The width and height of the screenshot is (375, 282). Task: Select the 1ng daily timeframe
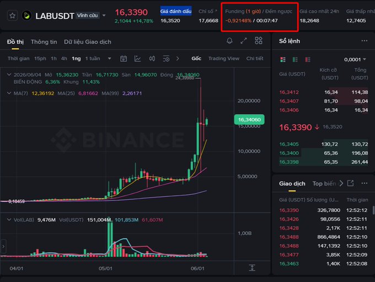click(x=76, y=58)
